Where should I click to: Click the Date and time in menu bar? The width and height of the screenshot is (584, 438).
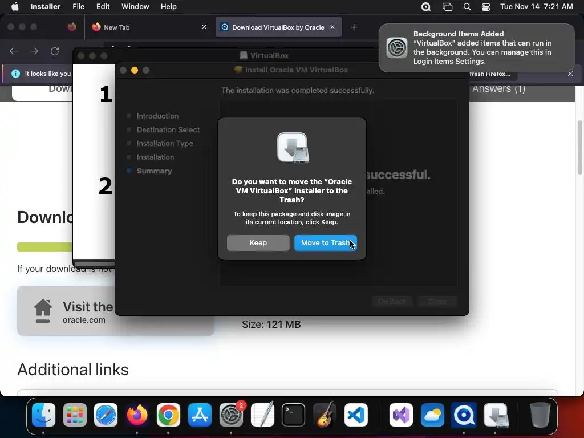[536, 7]
